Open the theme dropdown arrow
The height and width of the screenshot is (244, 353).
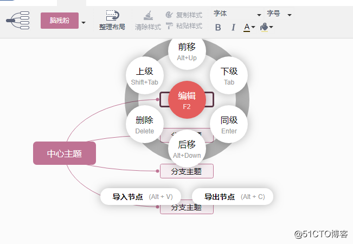(x=84, y=23)
